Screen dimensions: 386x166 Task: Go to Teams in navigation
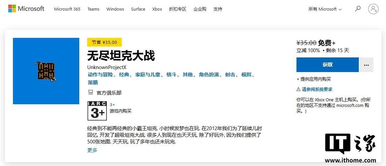93,9
